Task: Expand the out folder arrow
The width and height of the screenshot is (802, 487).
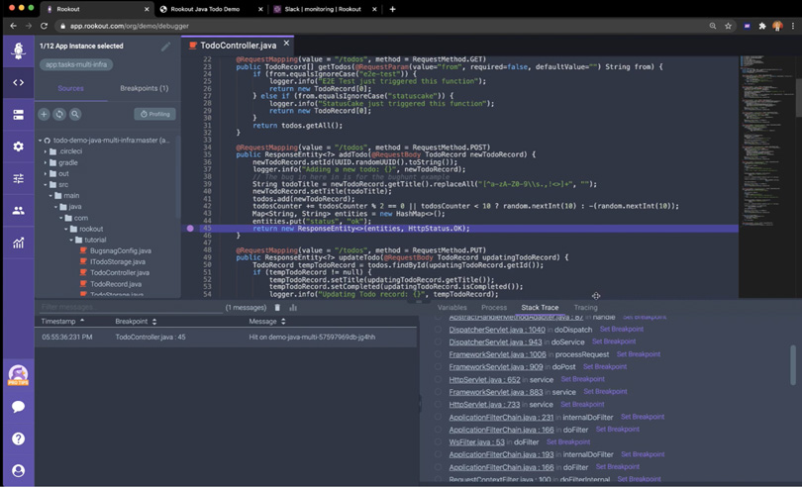Action: 46,174
